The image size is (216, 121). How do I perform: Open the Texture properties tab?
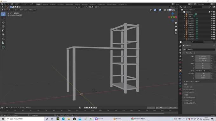pyautogui.click(x=180, y=94)
